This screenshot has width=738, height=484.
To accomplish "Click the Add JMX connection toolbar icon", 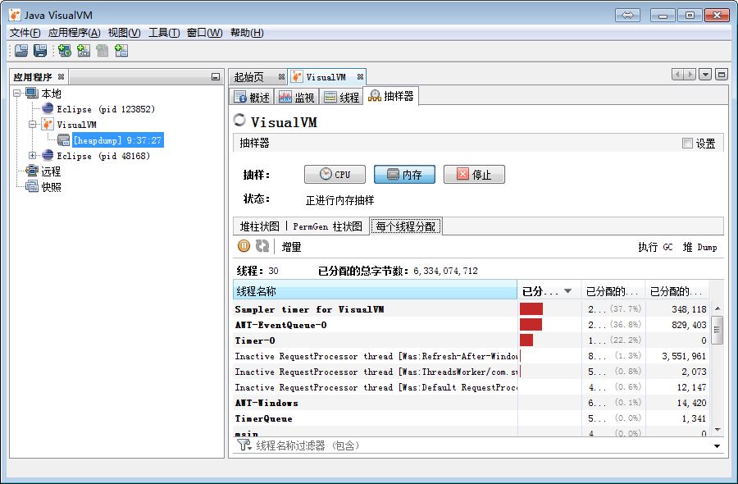I will 84,50.
